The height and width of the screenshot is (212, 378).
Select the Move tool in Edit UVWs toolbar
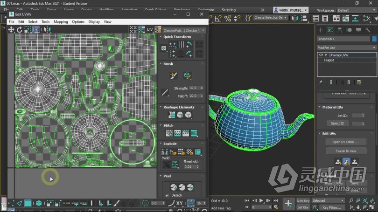point(11,30)
